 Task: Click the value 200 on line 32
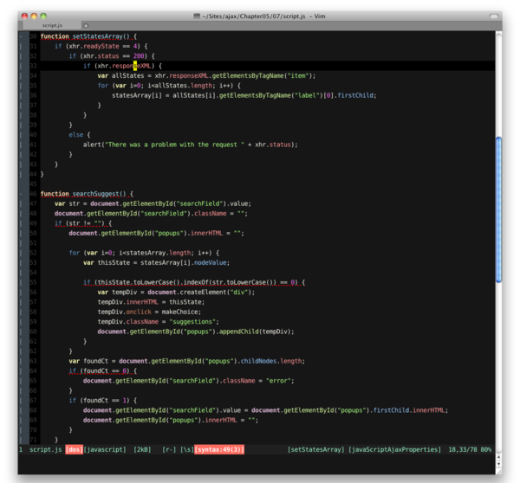click(x=139, y=56)
